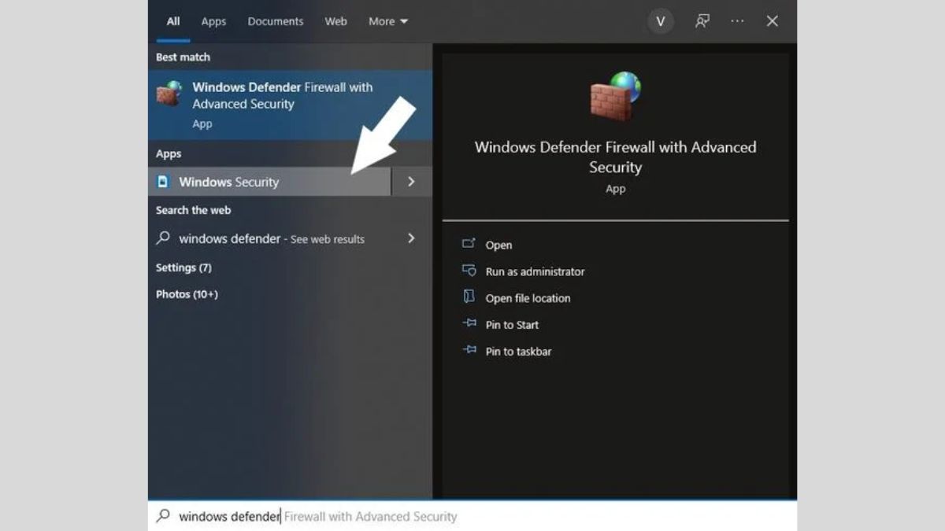945x531 pixels.
Task: Select Open file location
Action: coord(528,298)
